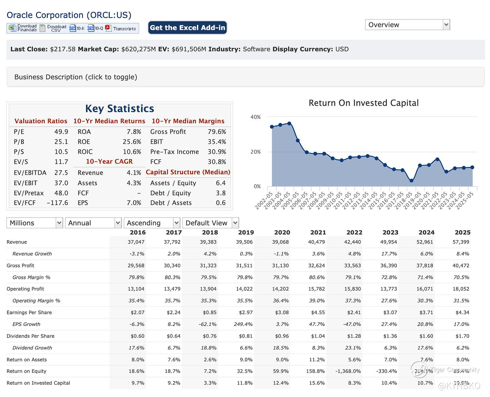Open the Default View dropdown

(210, 223)
